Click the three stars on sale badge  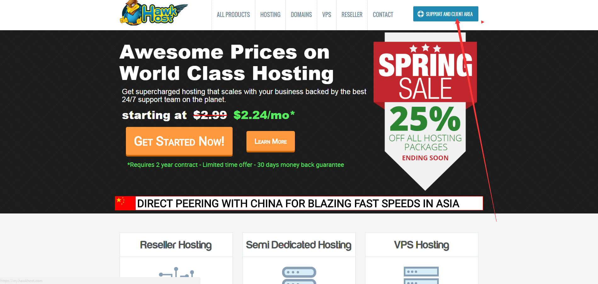pyautogui.click(x=425, y=48)
